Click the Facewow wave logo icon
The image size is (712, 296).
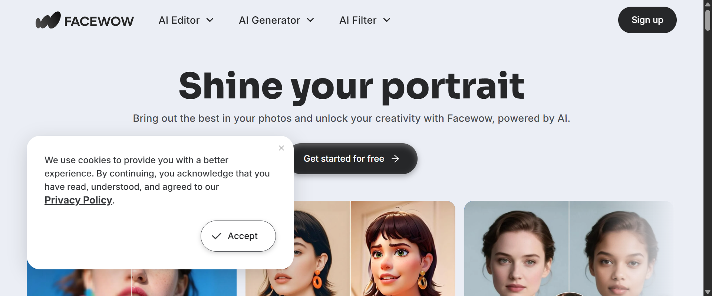point(47,20)
